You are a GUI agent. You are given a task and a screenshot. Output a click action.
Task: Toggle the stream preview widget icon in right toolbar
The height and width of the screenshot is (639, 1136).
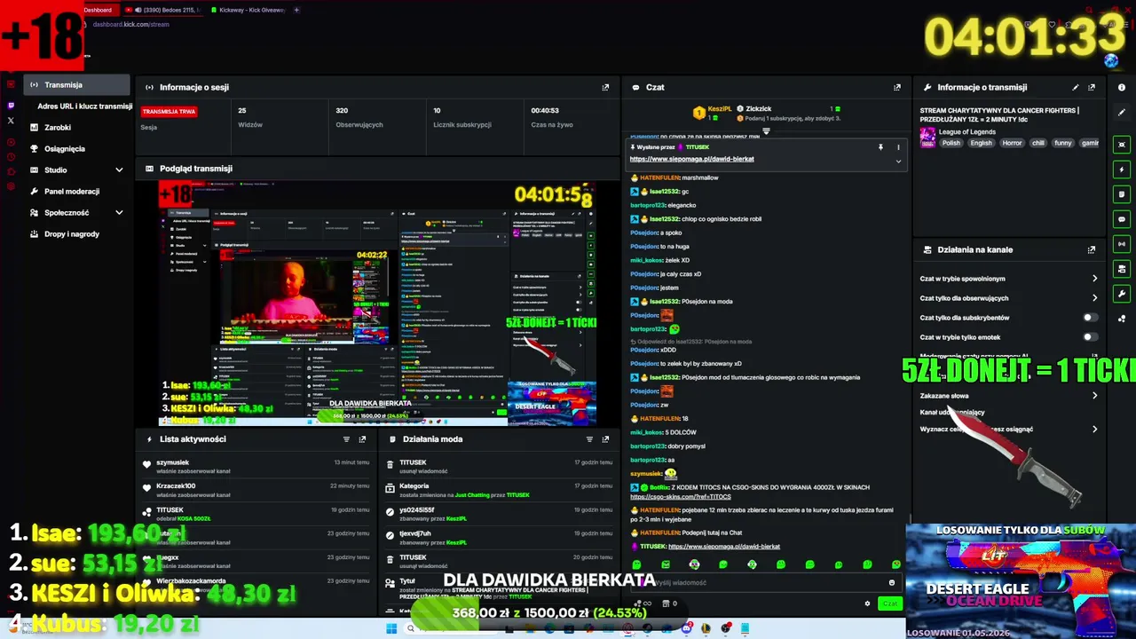1122,145
